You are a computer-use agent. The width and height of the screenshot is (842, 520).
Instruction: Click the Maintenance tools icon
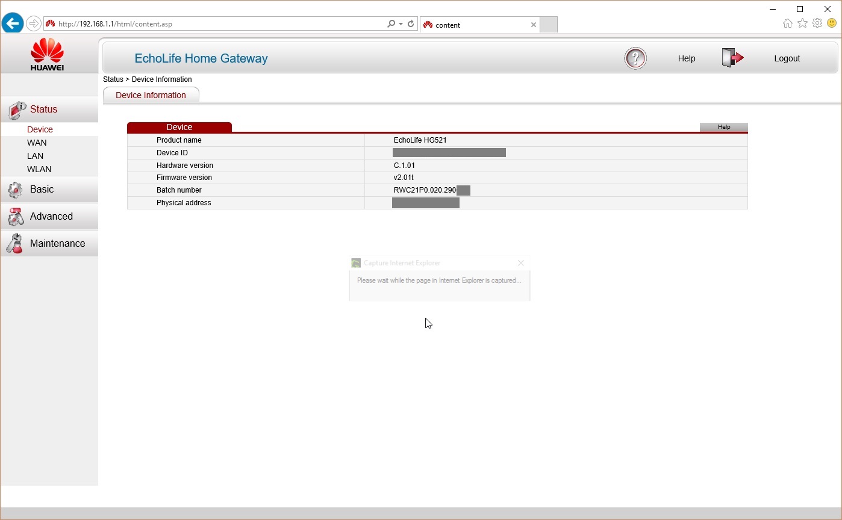(x=14, y=244)
